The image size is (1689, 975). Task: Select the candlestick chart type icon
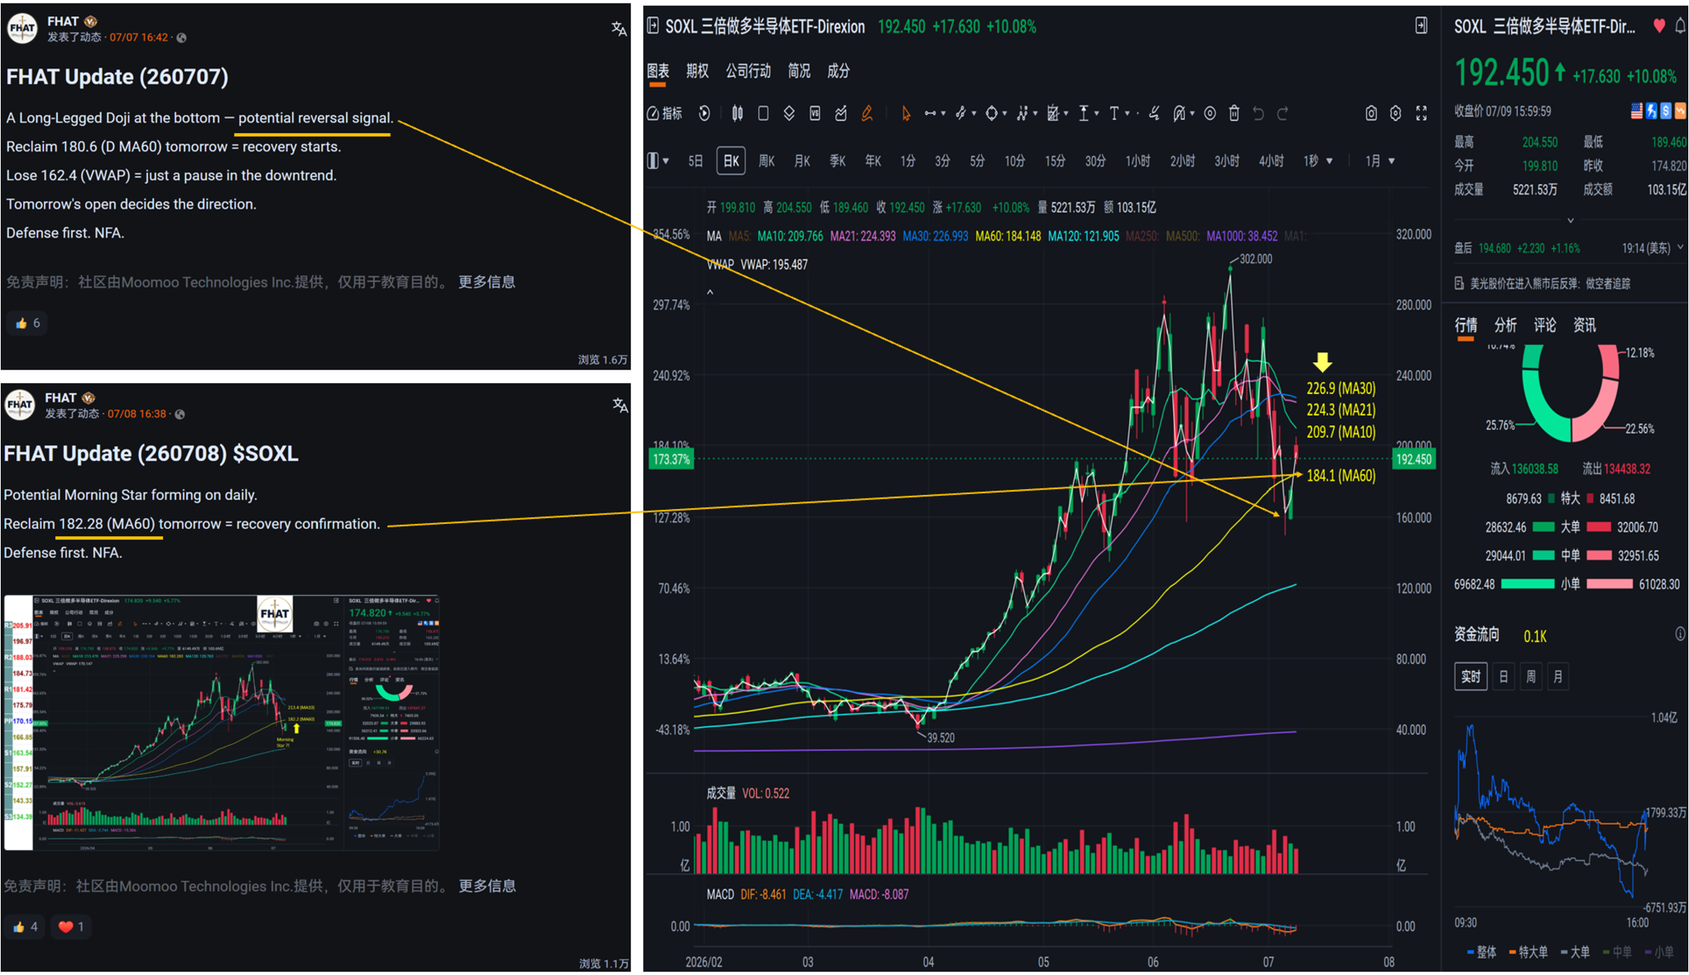[737, 113]
